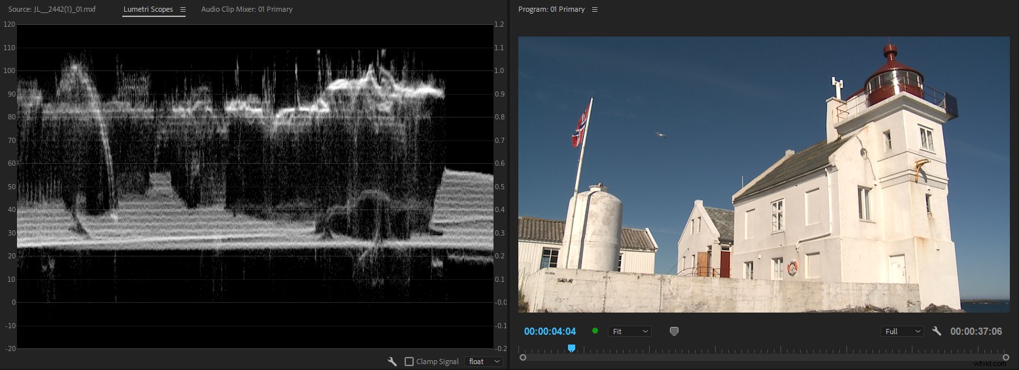Enable the Clamp Signal checkbox

coord(409,362)
